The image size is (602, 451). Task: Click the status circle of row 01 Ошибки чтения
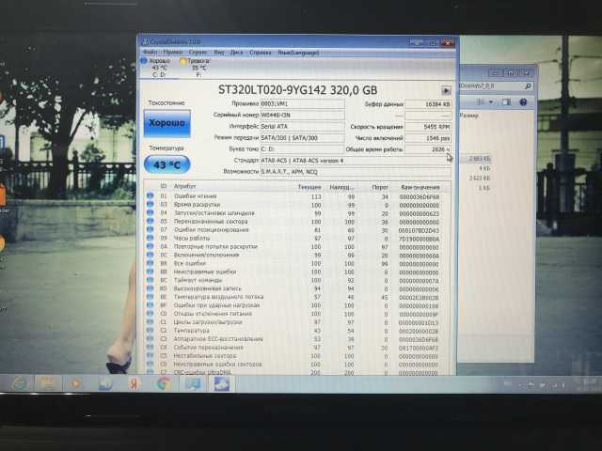pos(150,196)
